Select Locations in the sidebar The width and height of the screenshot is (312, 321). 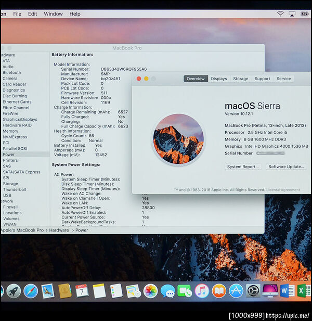12,213
